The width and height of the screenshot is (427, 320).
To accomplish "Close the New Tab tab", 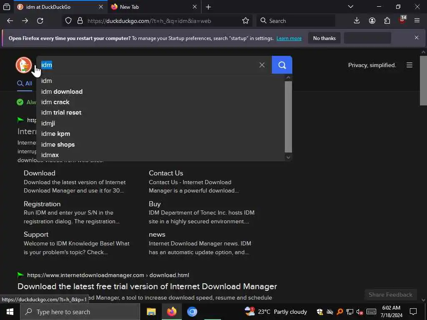I will click(x=194, y=7).
